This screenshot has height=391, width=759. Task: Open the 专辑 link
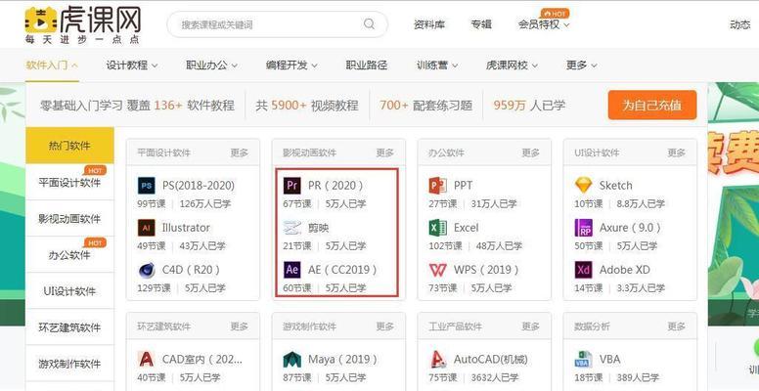point(481,24)
